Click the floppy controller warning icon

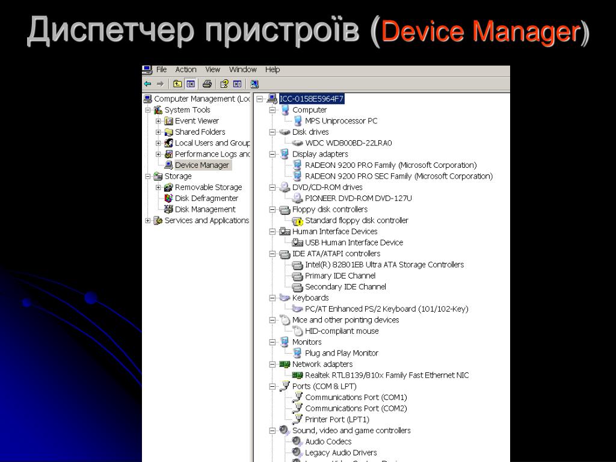[x=298, y=221]
